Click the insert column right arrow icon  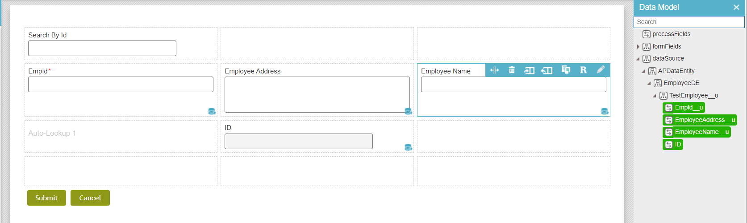coord(529,70)
